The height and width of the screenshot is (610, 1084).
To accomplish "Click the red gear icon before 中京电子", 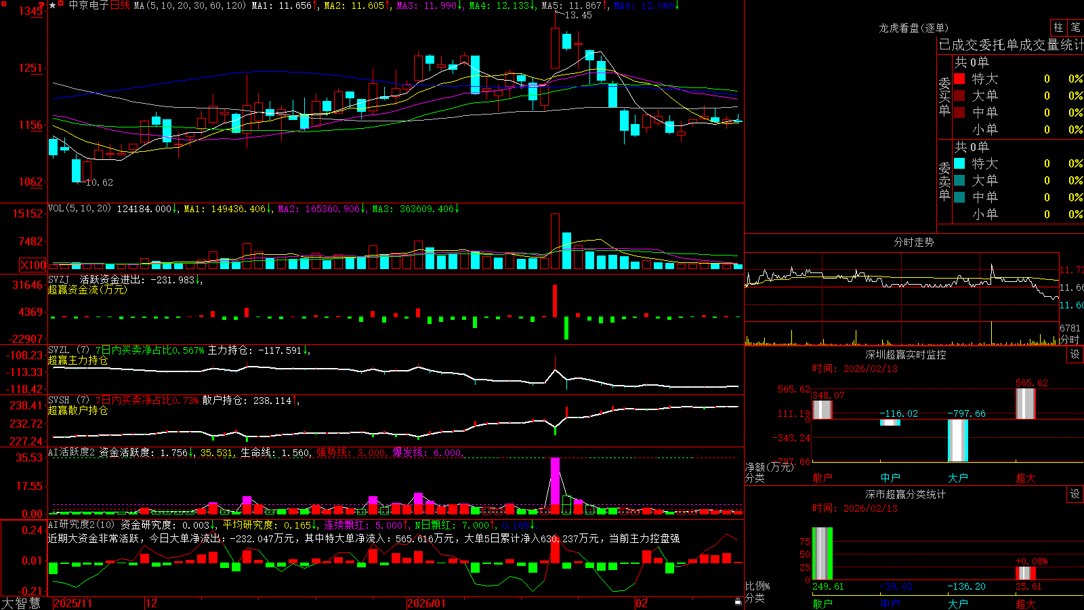I will [60, 3].
